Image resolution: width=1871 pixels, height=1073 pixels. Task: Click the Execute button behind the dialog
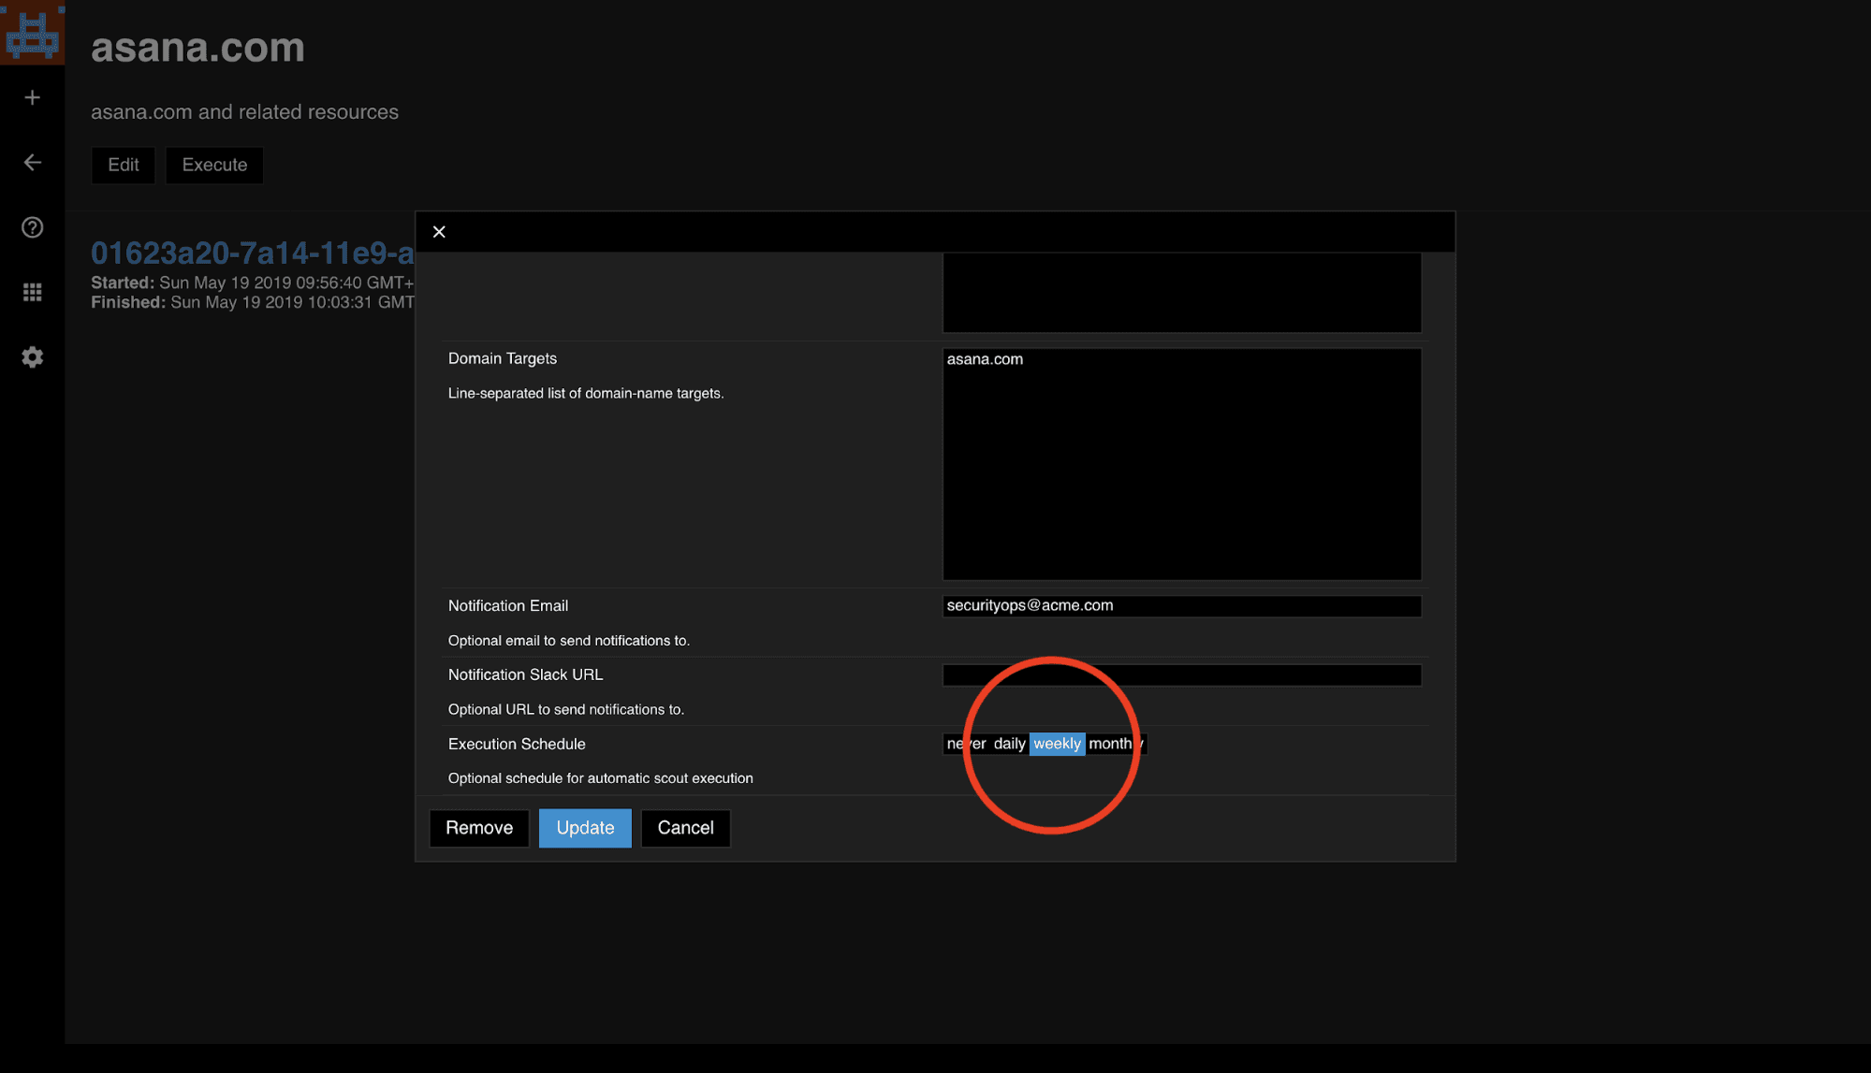click(x=214, y=166)
